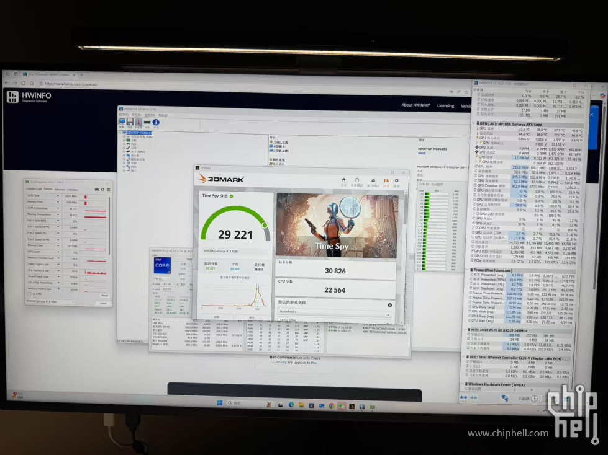This screenshot has width=608, height=455.
Task: Collapse the GPU NVIDIA GeForce RTX 5080 sensor group
Action: click(474, 124)
